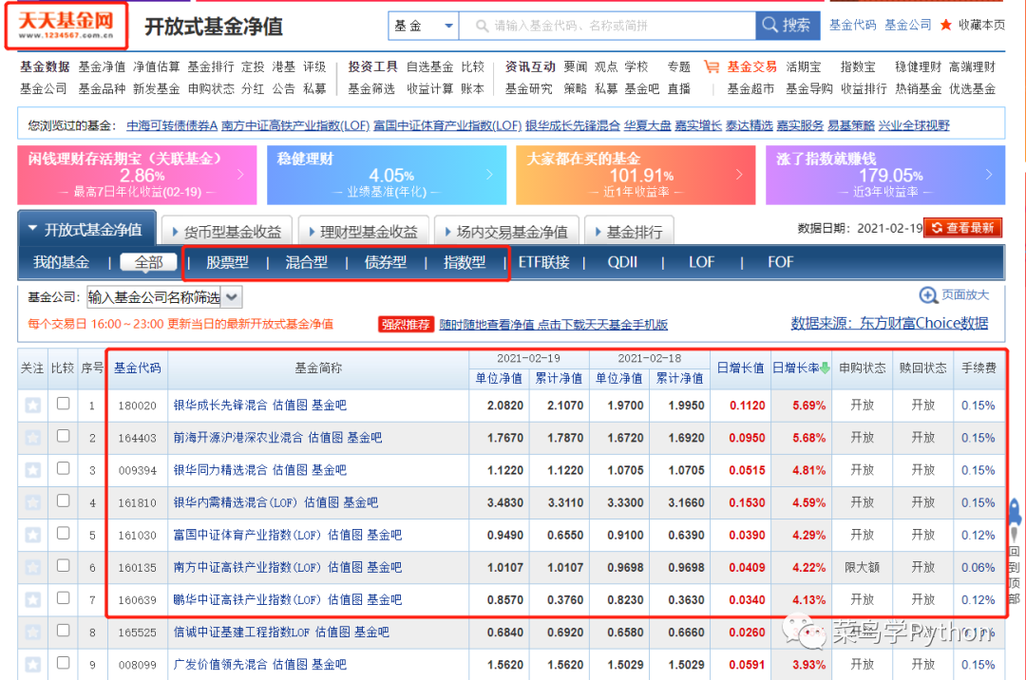This screenshot has width=1026, height=680.
Task: Select the LOF filter
Action: click(x=701, y=262)
